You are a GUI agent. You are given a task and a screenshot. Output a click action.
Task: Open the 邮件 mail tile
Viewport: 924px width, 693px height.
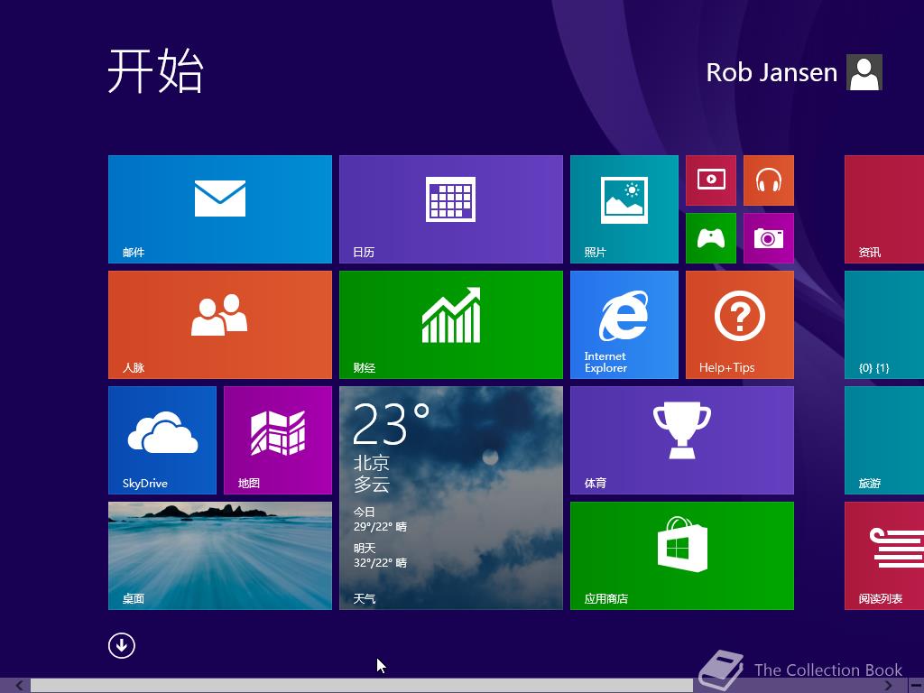220,209
